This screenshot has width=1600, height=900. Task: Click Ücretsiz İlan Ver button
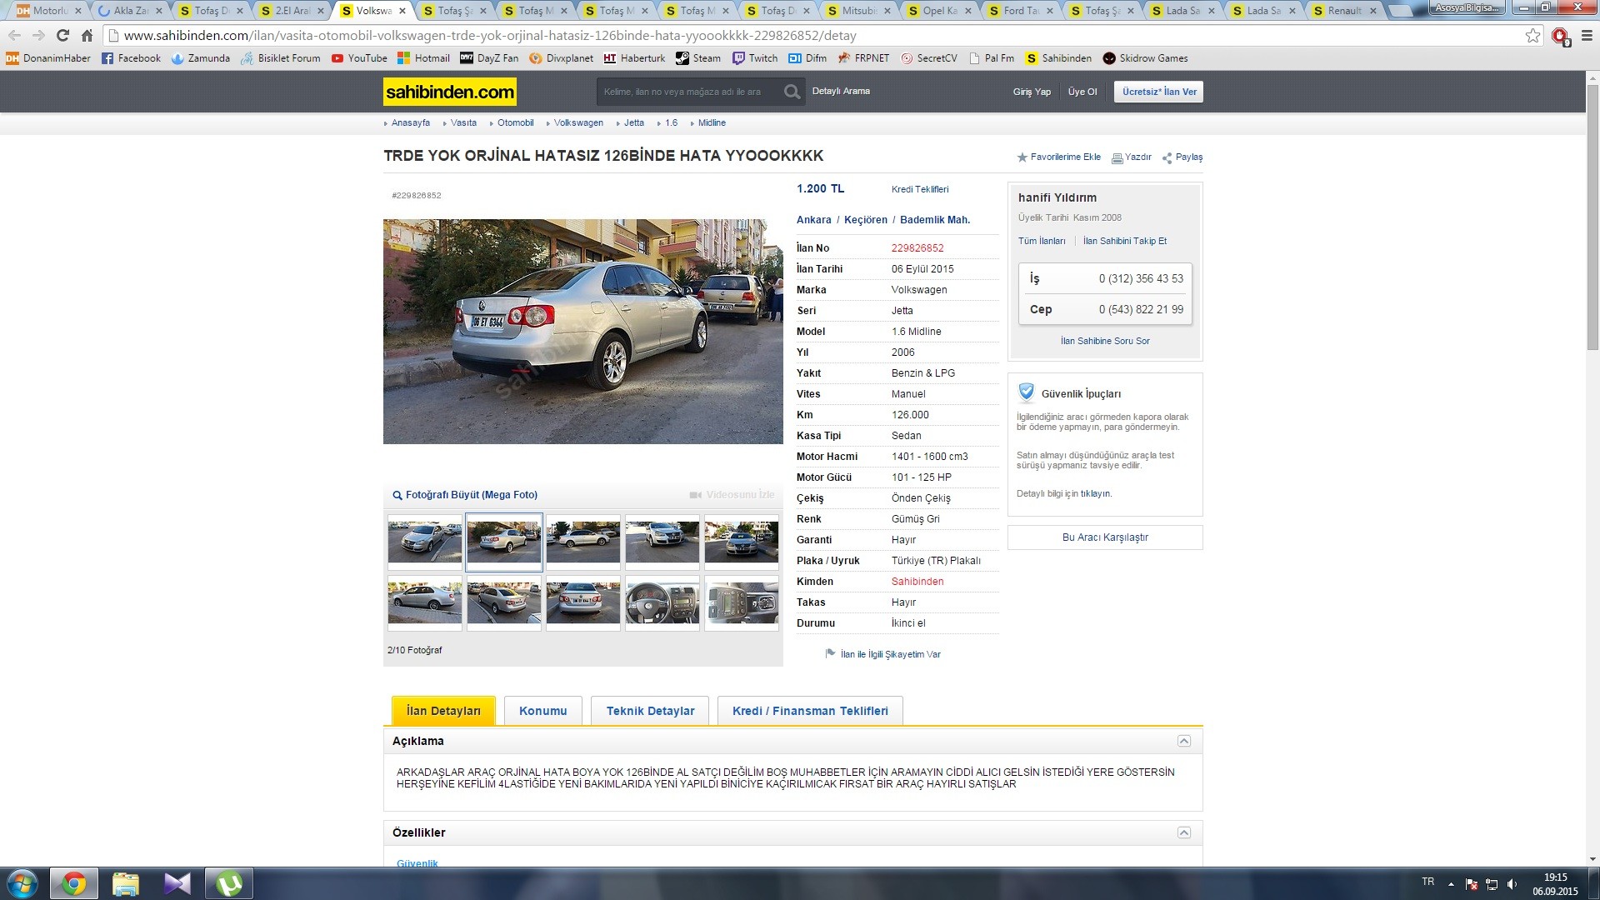click(1158, 92)
